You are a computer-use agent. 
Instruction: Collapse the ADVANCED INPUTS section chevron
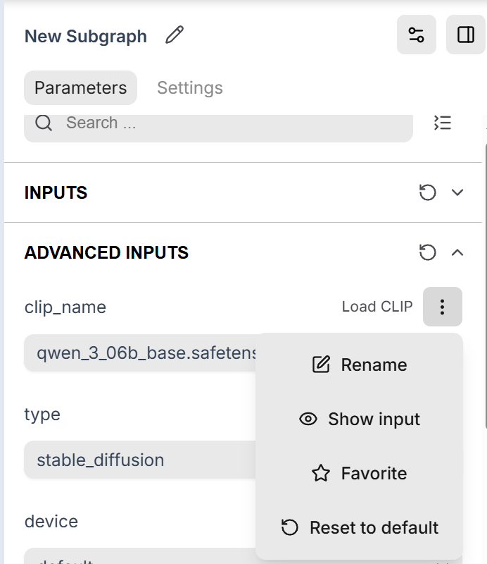pos(457,252)
